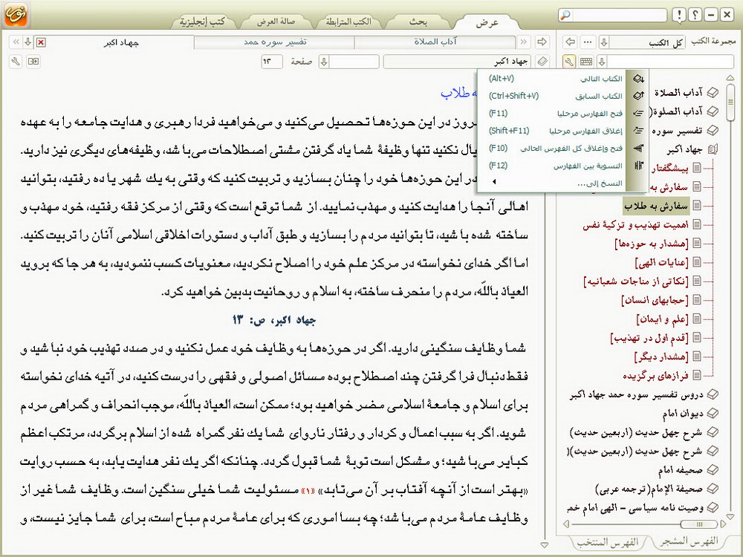The width and height of the screenshot is (743, 557).
Task: Click the split view icon in text toolbar
Action: tap(33, 62)
